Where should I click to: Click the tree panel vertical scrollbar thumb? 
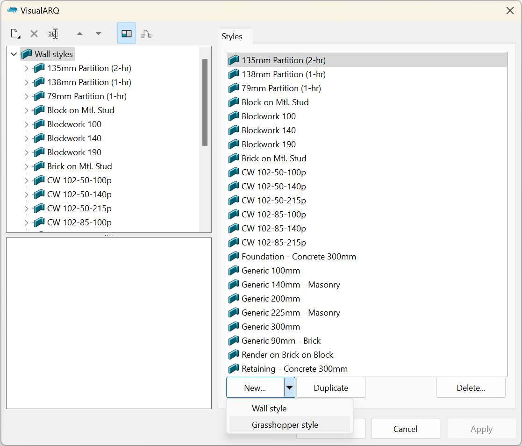205,102
